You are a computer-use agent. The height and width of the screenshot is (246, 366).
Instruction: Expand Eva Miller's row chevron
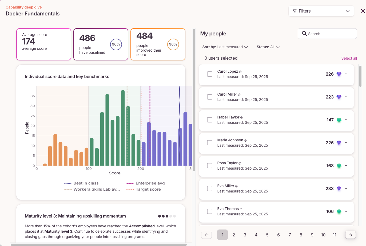pos(346,188)
